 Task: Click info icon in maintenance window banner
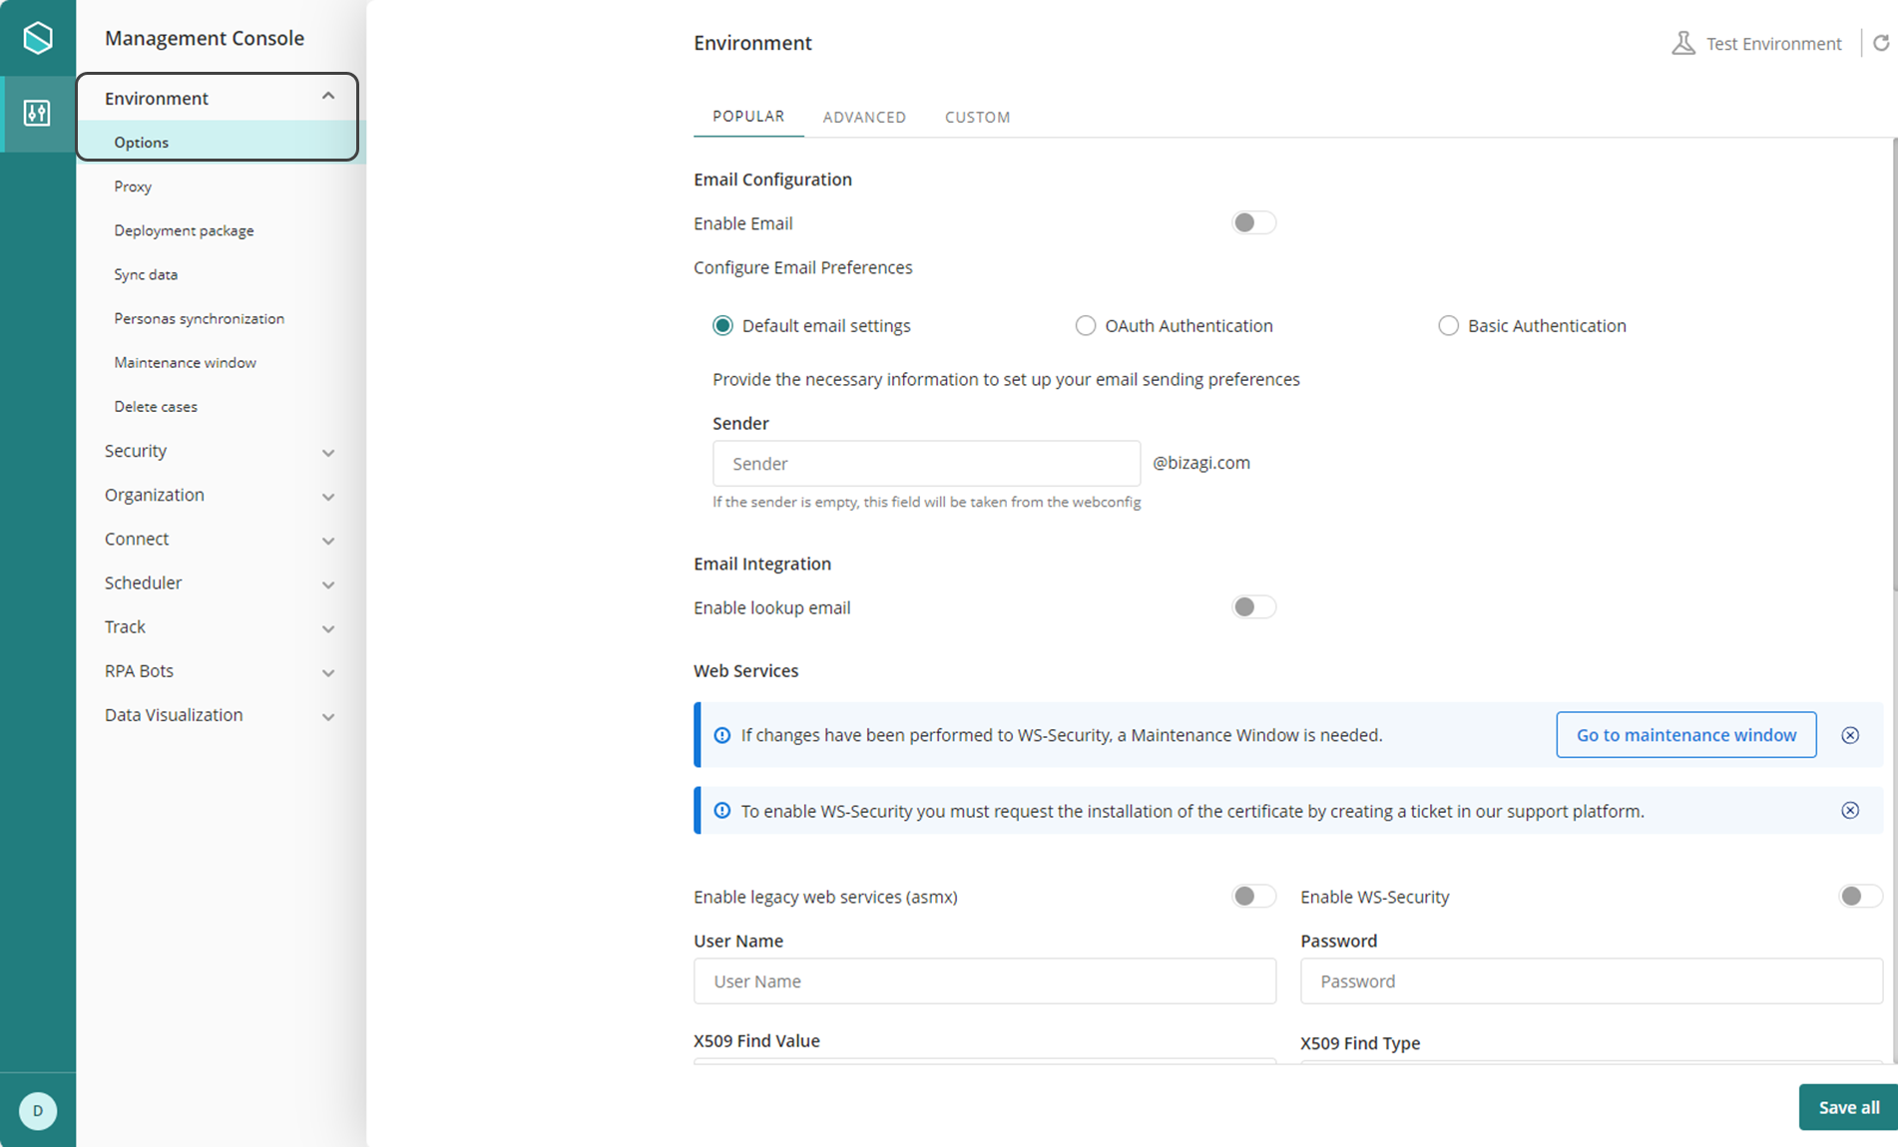click(x=722, y=735)
